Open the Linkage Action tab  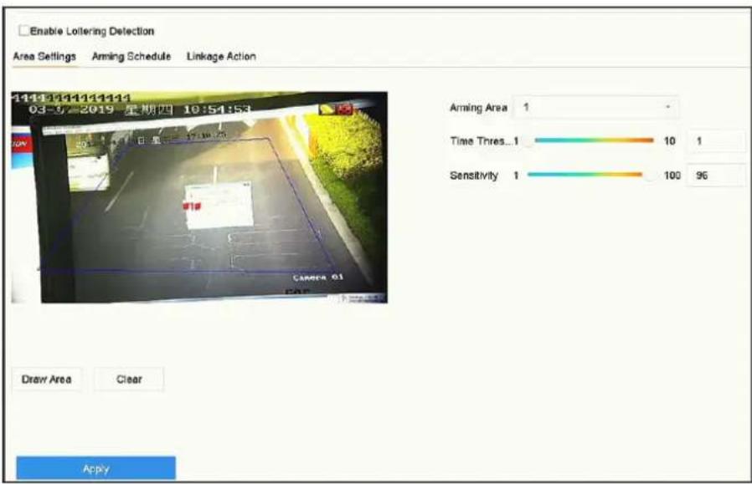click(x=221, y=57)
